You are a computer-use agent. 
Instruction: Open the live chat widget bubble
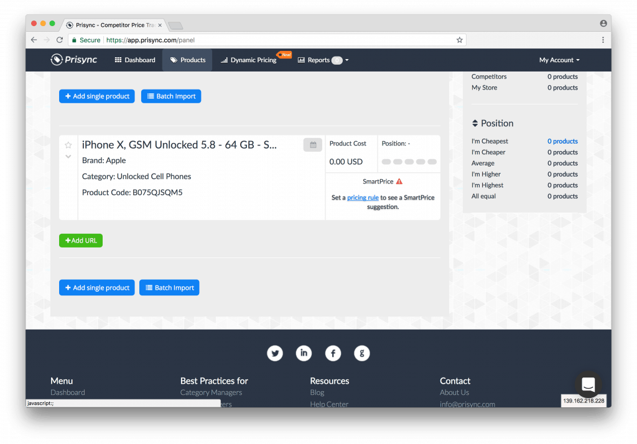[x=588, y=384]
